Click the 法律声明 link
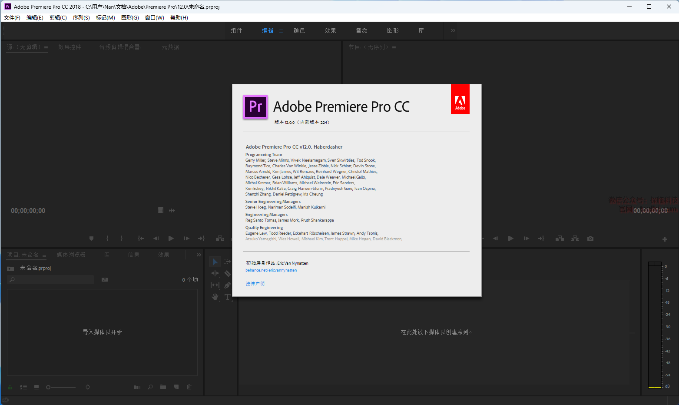 (255, 284)
